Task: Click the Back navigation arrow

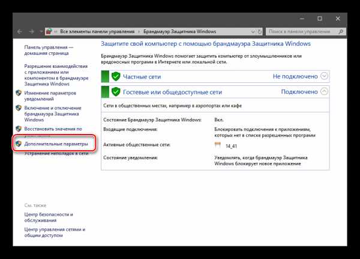Action: 20,31
